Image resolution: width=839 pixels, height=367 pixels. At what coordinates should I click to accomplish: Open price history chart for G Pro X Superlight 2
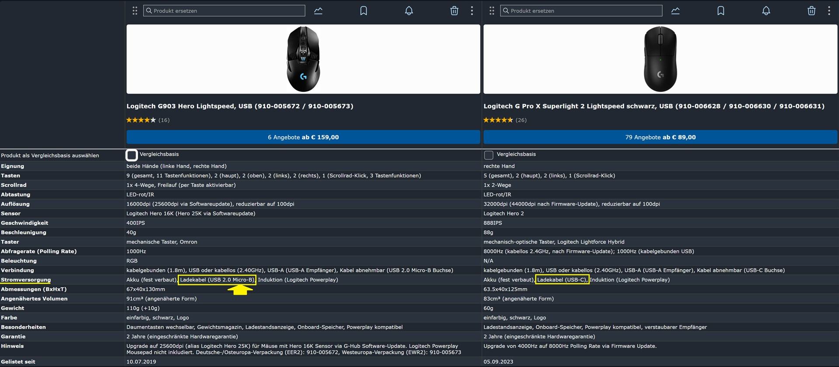click(676, 11)
